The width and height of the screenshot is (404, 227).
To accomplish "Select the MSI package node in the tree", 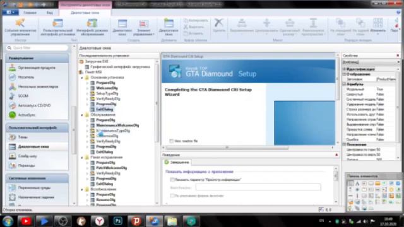I will [x=93, y=72].
